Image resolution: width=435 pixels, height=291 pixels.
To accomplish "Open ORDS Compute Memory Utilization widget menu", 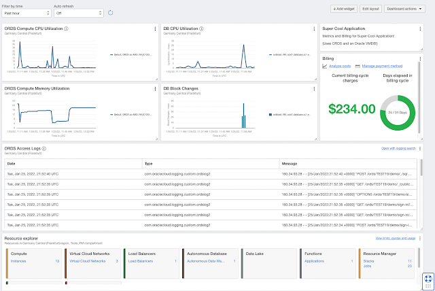I will (x=155, y=89).
